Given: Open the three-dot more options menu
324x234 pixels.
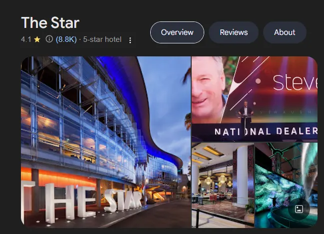Looking at the screenshot, I should [x=130, y=40].
